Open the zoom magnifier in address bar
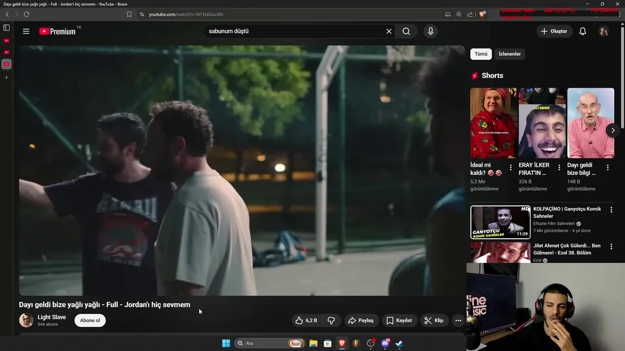Image resolution: width=625 pixels, height=351 pixels. pyautogui.click(x=459, y=14)
